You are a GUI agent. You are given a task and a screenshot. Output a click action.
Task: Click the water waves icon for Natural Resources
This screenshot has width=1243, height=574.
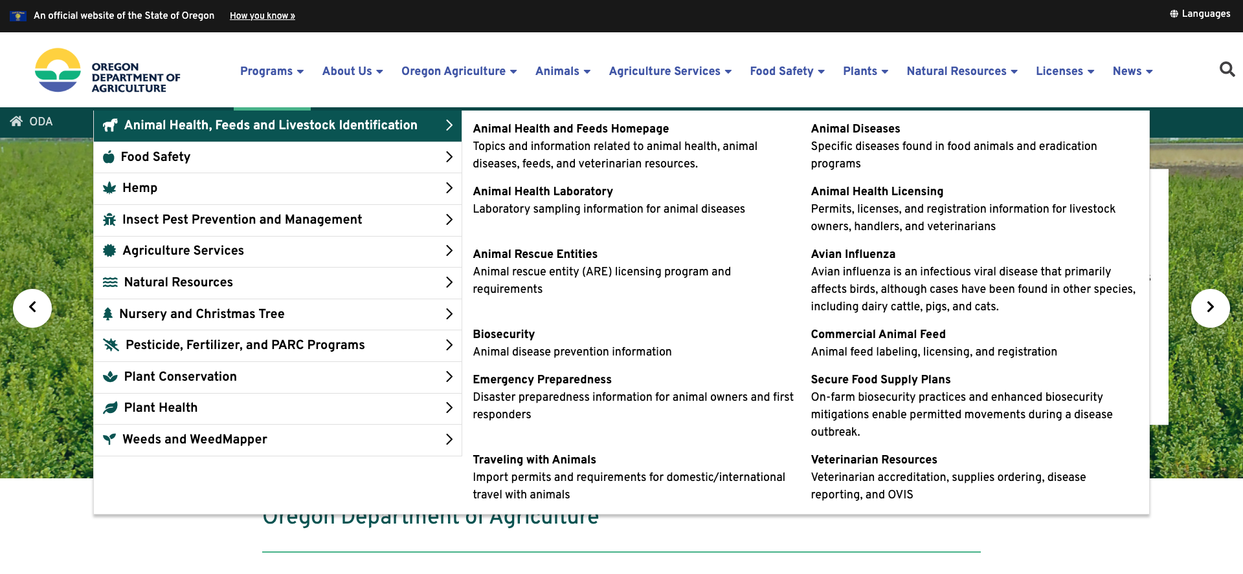click(x=110, y=282)
